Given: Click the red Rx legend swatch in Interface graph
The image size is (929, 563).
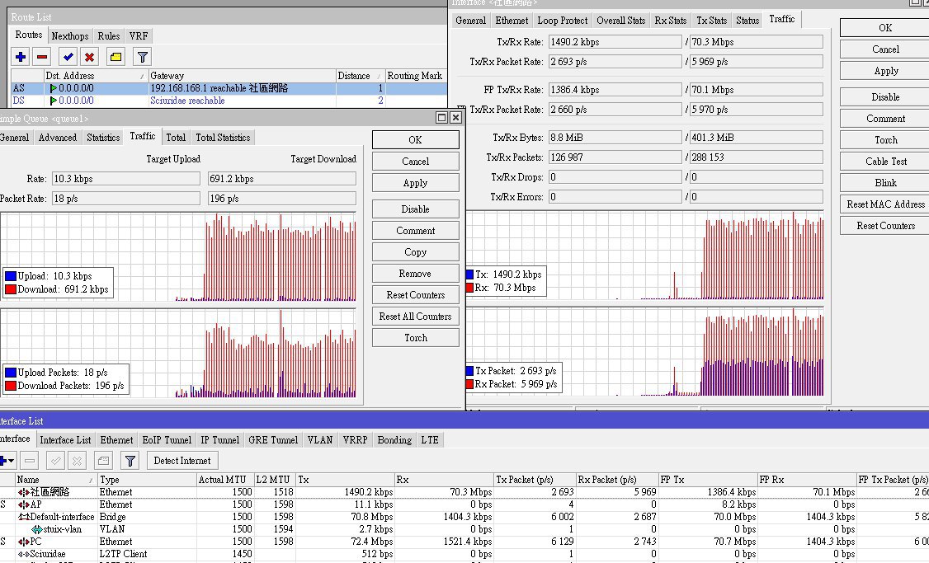Looking at the screenshot, I should point(469,288).
